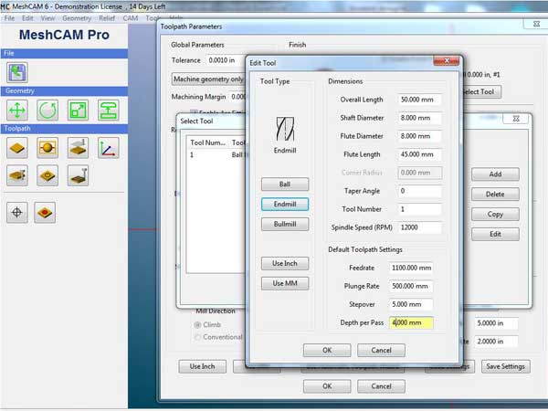
Task: Click the Use MM button
Action: [x=285, y=283]
